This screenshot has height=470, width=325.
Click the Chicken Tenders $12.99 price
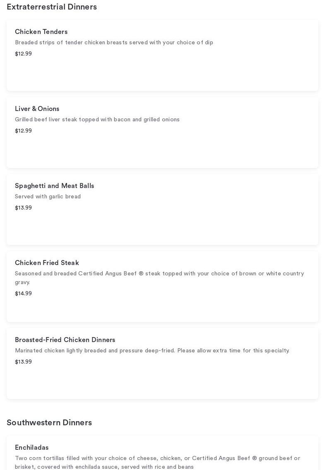pyautogui.click(x=23, y=54)
